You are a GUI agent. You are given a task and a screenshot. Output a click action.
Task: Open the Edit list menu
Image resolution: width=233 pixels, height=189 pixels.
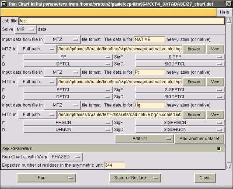point(144,139)
